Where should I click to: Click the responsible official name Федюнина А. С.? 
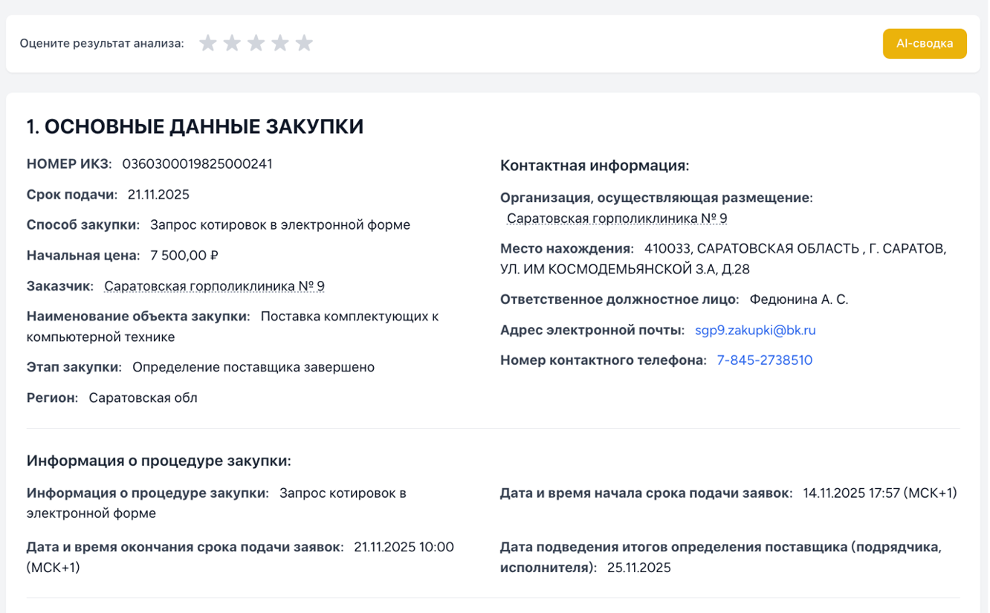tap(798, 299)
